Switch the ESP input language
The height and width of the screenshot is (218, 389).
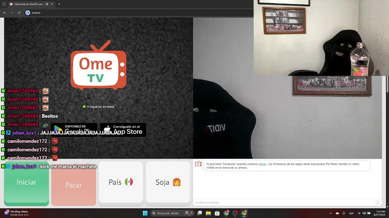pos(351,213)
